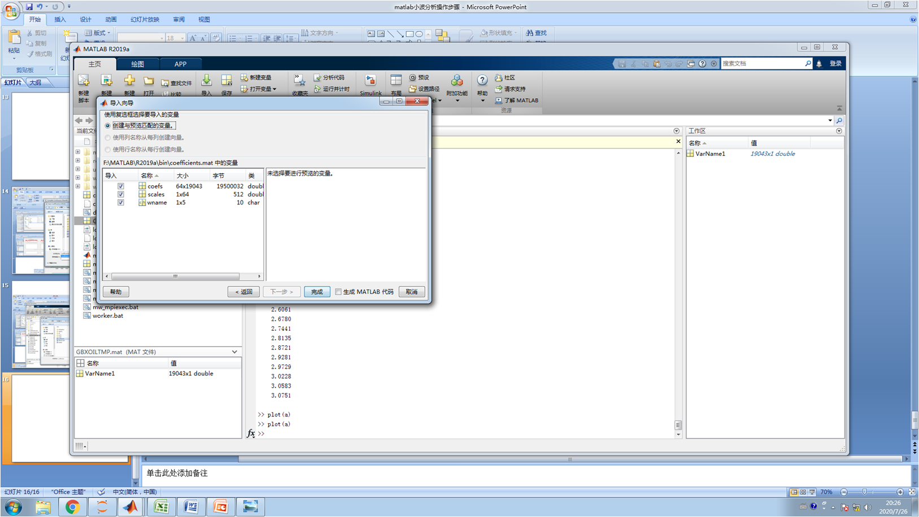This screenshot has height=517, width=919.
Task: Select worker.bat in the file browser
Action: tap(108, 316)
